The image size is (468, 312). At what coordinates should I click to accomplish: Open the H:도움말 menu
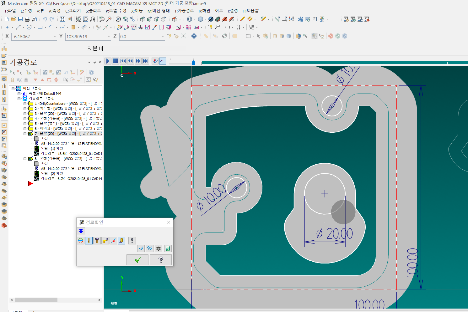tap(250, 11)
